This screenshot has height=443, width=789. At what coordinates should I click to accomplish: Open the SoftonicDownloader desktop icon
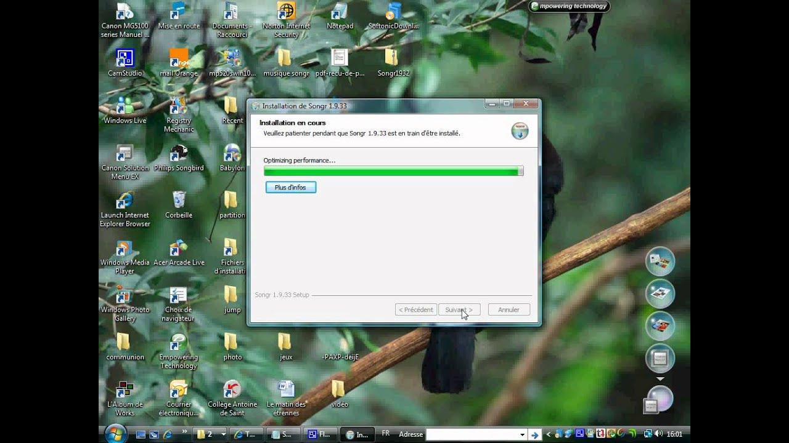coord(393,17)
